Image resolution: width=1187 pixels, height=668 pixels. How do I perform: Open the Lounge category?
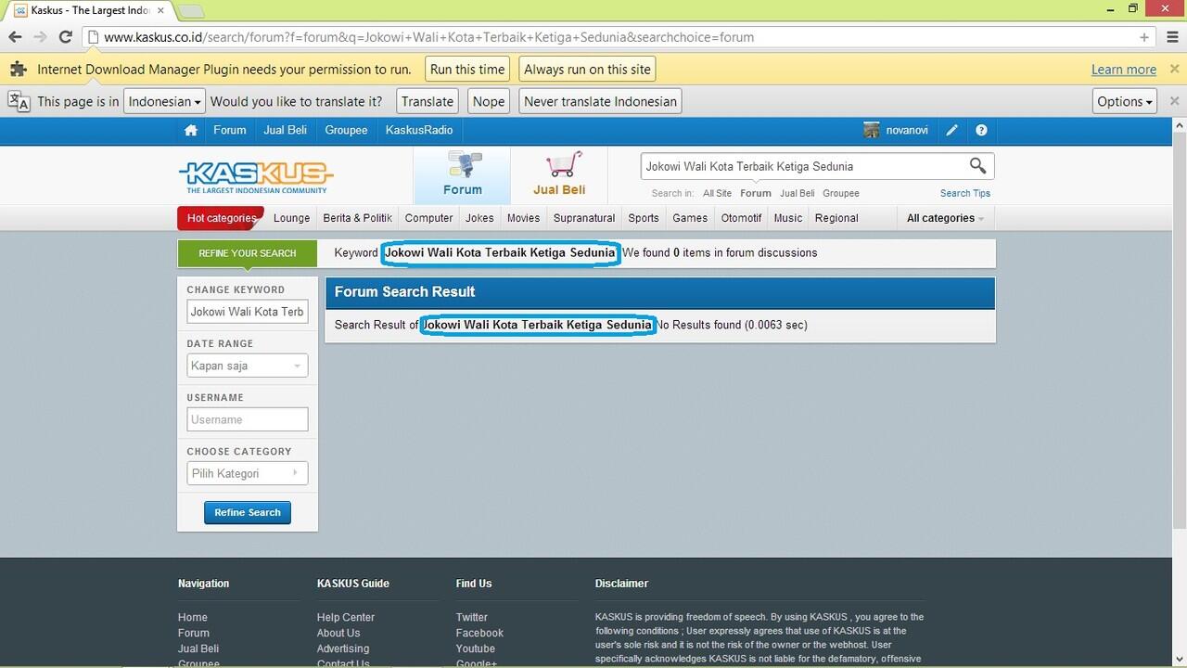[x=292, y=218]
